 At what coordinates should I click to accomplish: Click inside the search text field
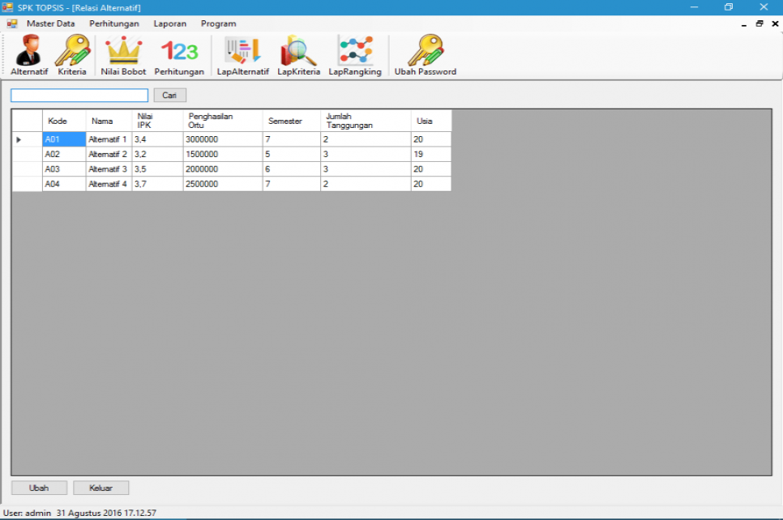pyautogui.click(x=78, y=95)
